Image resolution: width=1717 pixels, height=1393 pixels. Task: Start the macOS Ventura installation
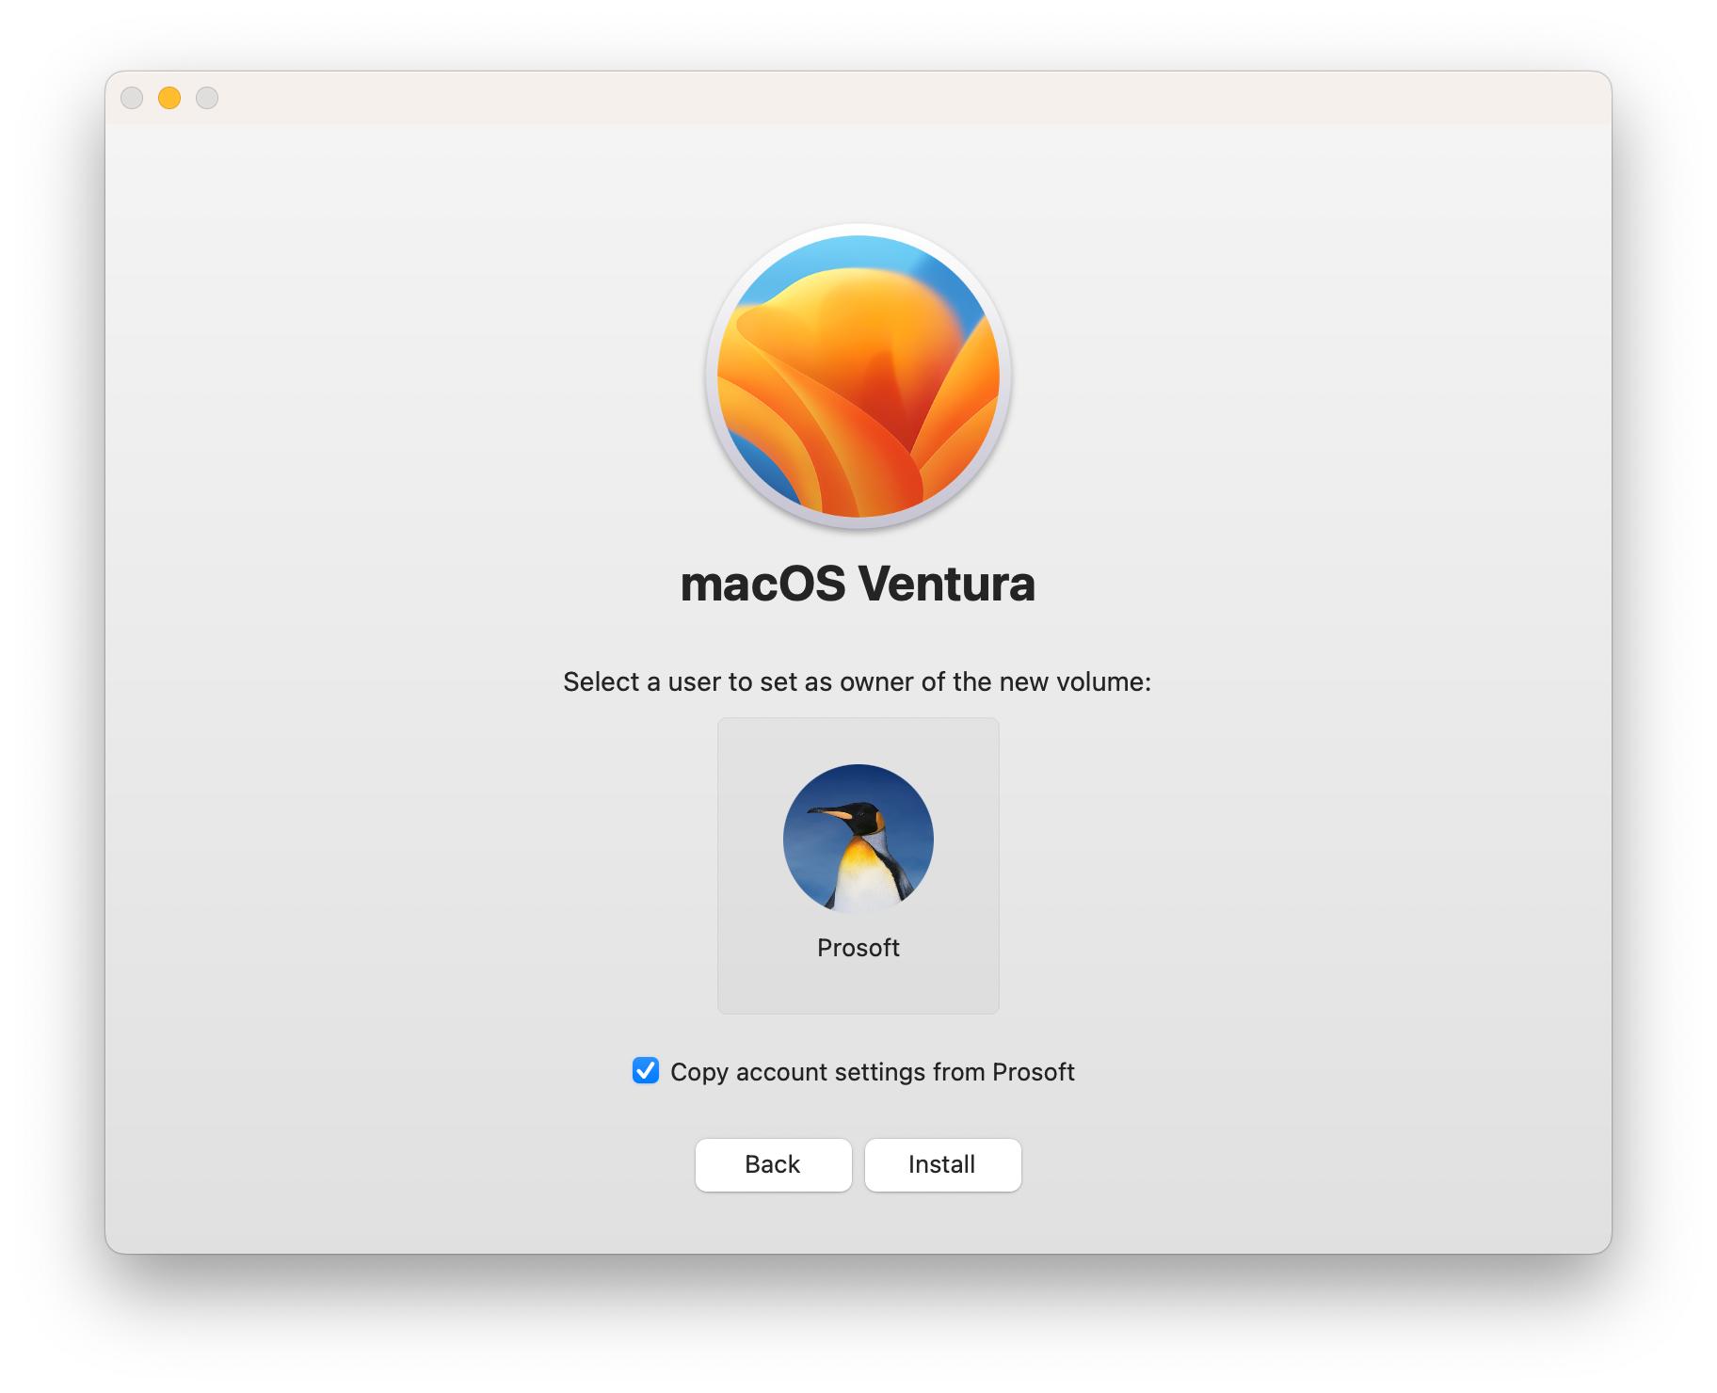pos(942,1164)
